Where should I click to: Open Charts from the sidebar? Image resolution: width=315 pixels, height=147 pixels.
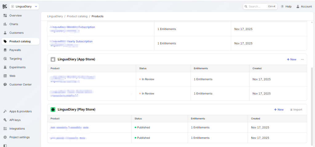(14, 24)
